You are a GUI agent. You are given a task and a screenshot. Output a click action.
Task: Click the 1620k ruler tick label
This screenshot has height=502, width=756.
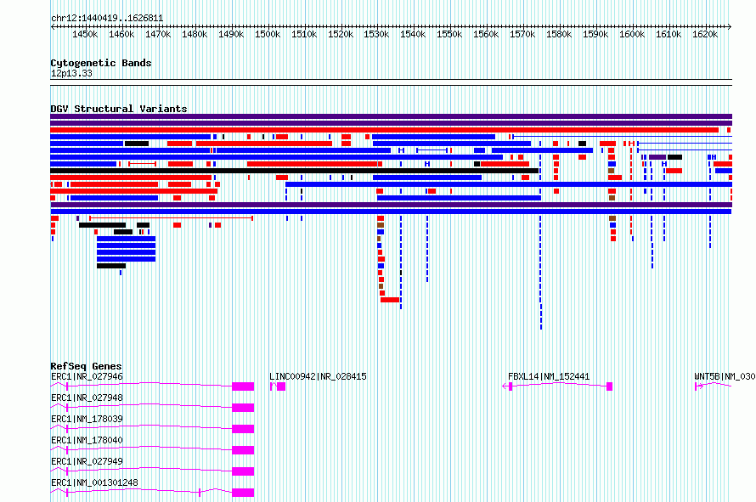coord(705,35)
